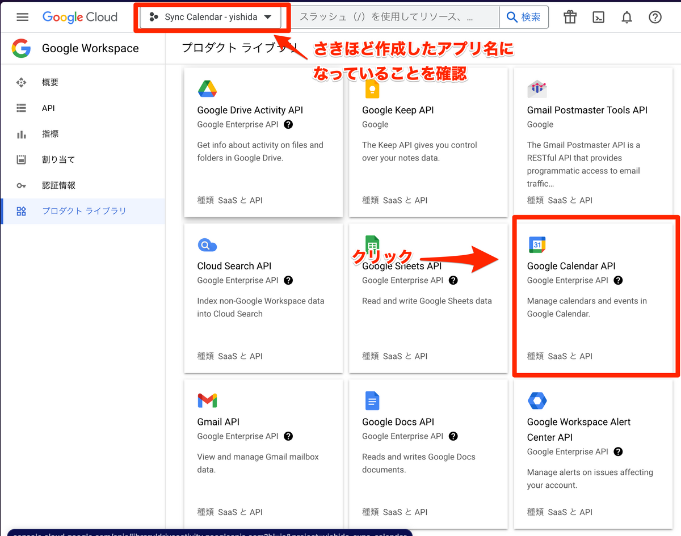Activate the Cloud Shell terminal icon

598,17
